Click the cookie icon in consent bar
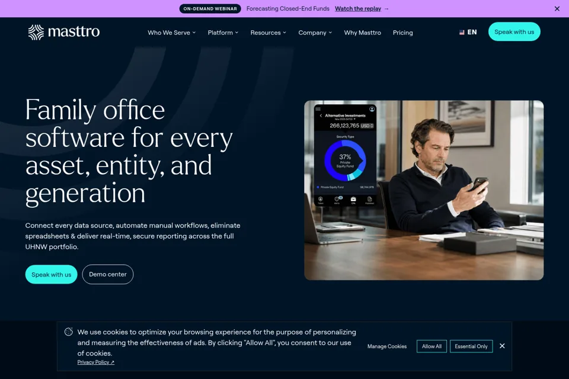 [x=69, y=332]
